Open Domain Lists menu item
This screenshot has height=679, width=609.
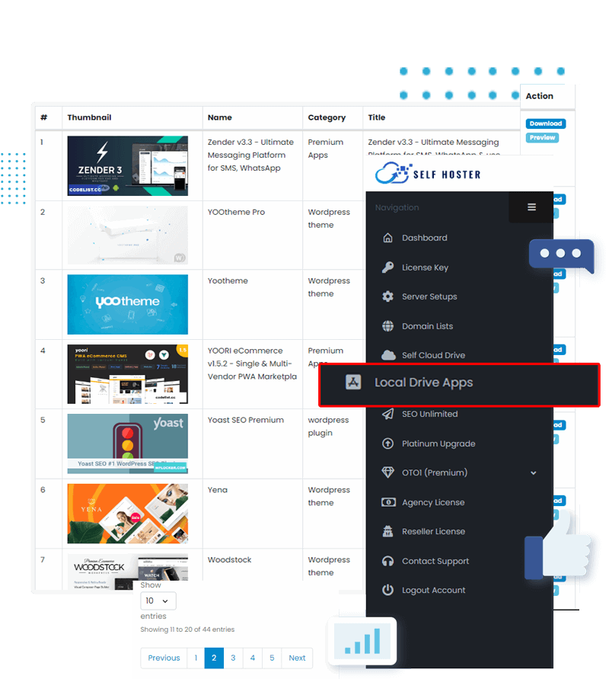coord(427,326)
